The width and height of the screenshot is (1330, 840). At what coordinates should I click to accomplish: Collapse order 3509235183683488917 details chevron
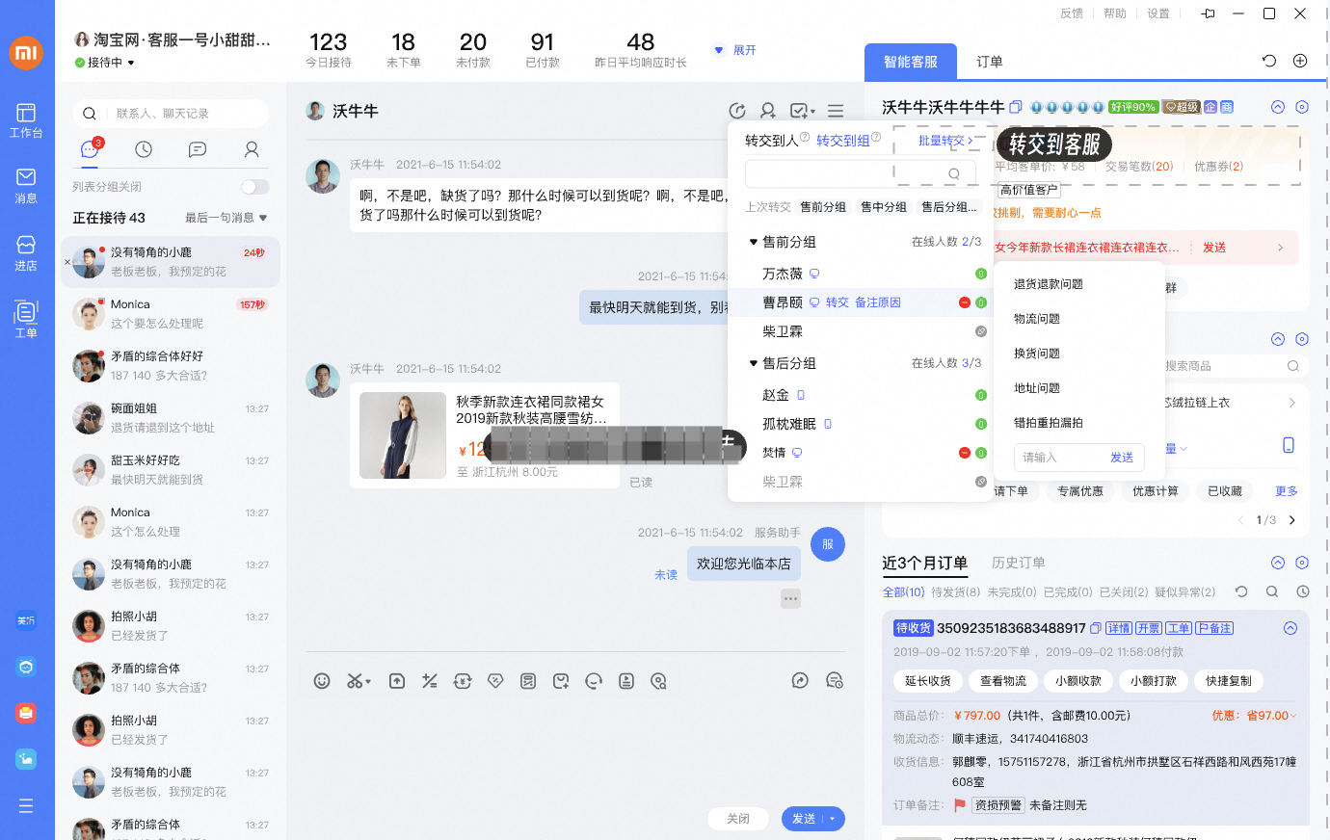point(1290,628)
